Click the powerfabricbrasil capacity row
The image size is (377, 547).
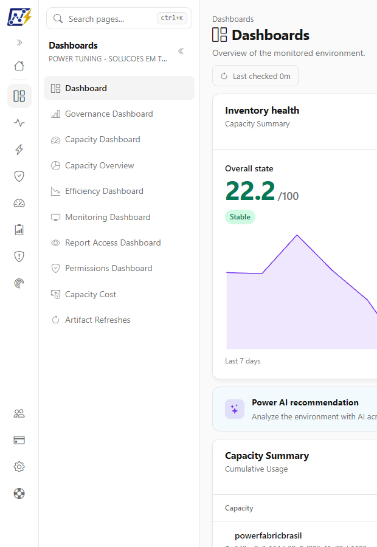pyautogui.click(x=295, y=535)
